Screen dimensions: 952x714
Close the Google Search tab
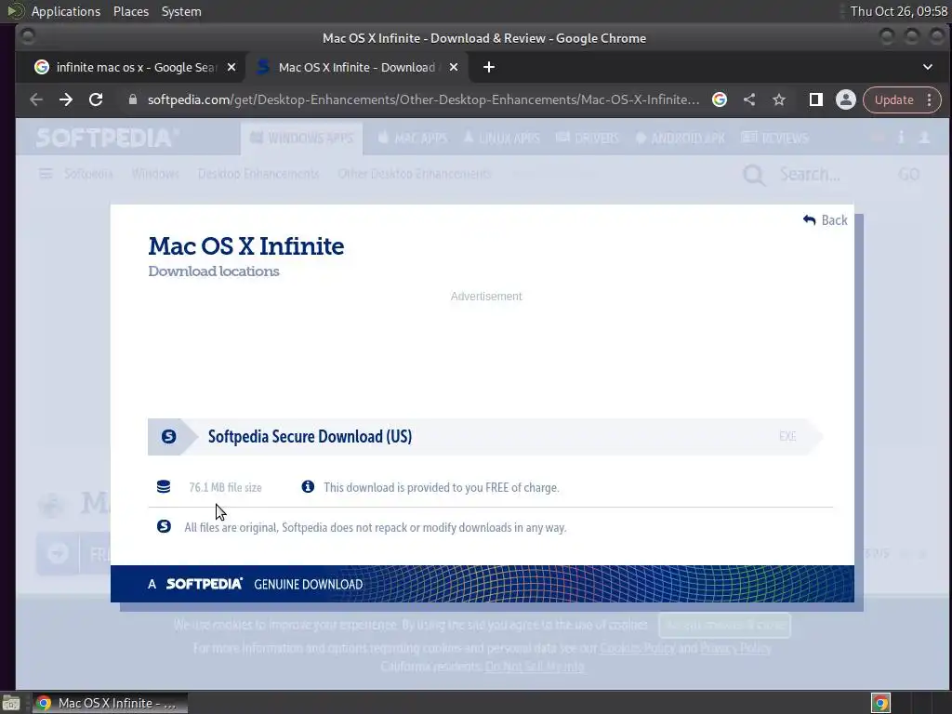(231, 67)
